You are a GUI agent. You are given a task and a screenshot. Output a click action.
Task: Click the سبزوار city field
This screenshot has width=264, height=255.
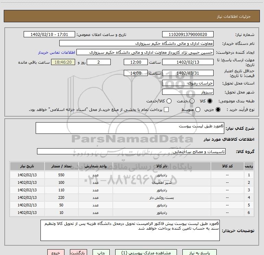tap(188, 92)
